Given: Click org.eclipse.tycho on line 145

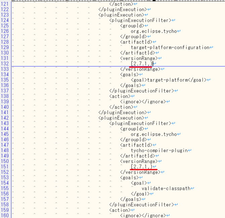Looking at the screenshot, I should pos(154,134).
